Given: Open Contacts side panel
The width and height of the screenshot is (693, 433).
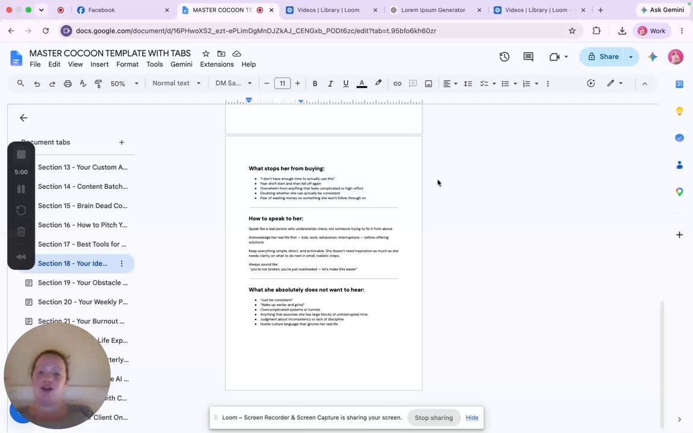Looking at the screenshot, I should point(679,165).
